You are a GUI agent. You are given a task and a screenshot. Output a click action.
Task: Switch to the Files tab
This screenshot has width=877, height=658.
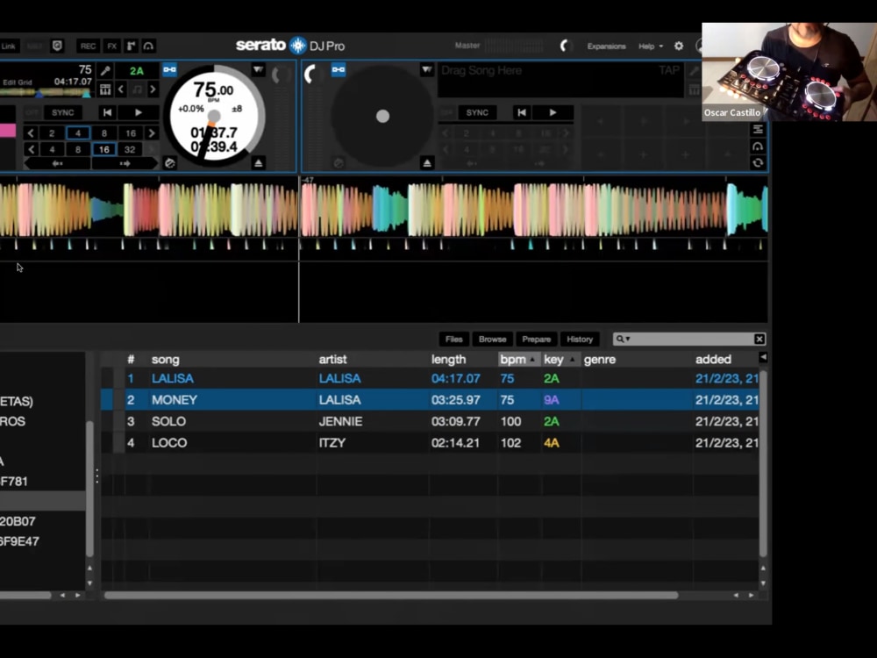click(453, 339)
